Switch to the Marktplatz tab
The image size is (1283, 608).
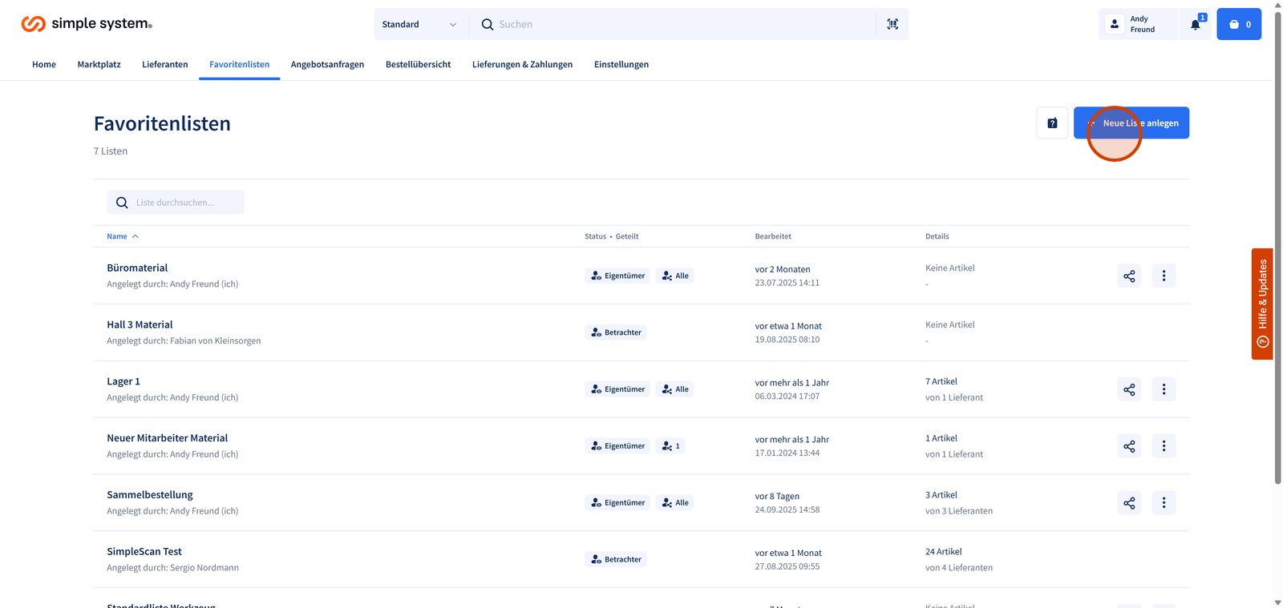click(99, 65)
